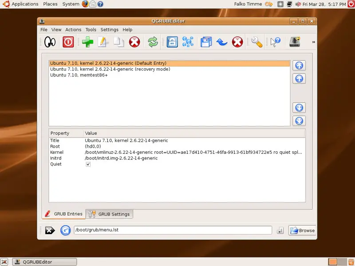Click the Kernel value /boot/vmlinuz line

[x=193, y=152]
